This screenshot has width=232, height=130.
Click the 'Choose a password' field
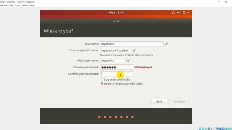[x=117, y=67]
